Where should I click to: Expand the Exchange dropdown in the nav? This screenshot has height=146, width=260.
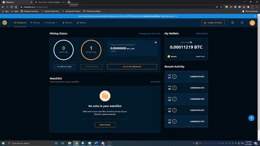tap(51, 23)
